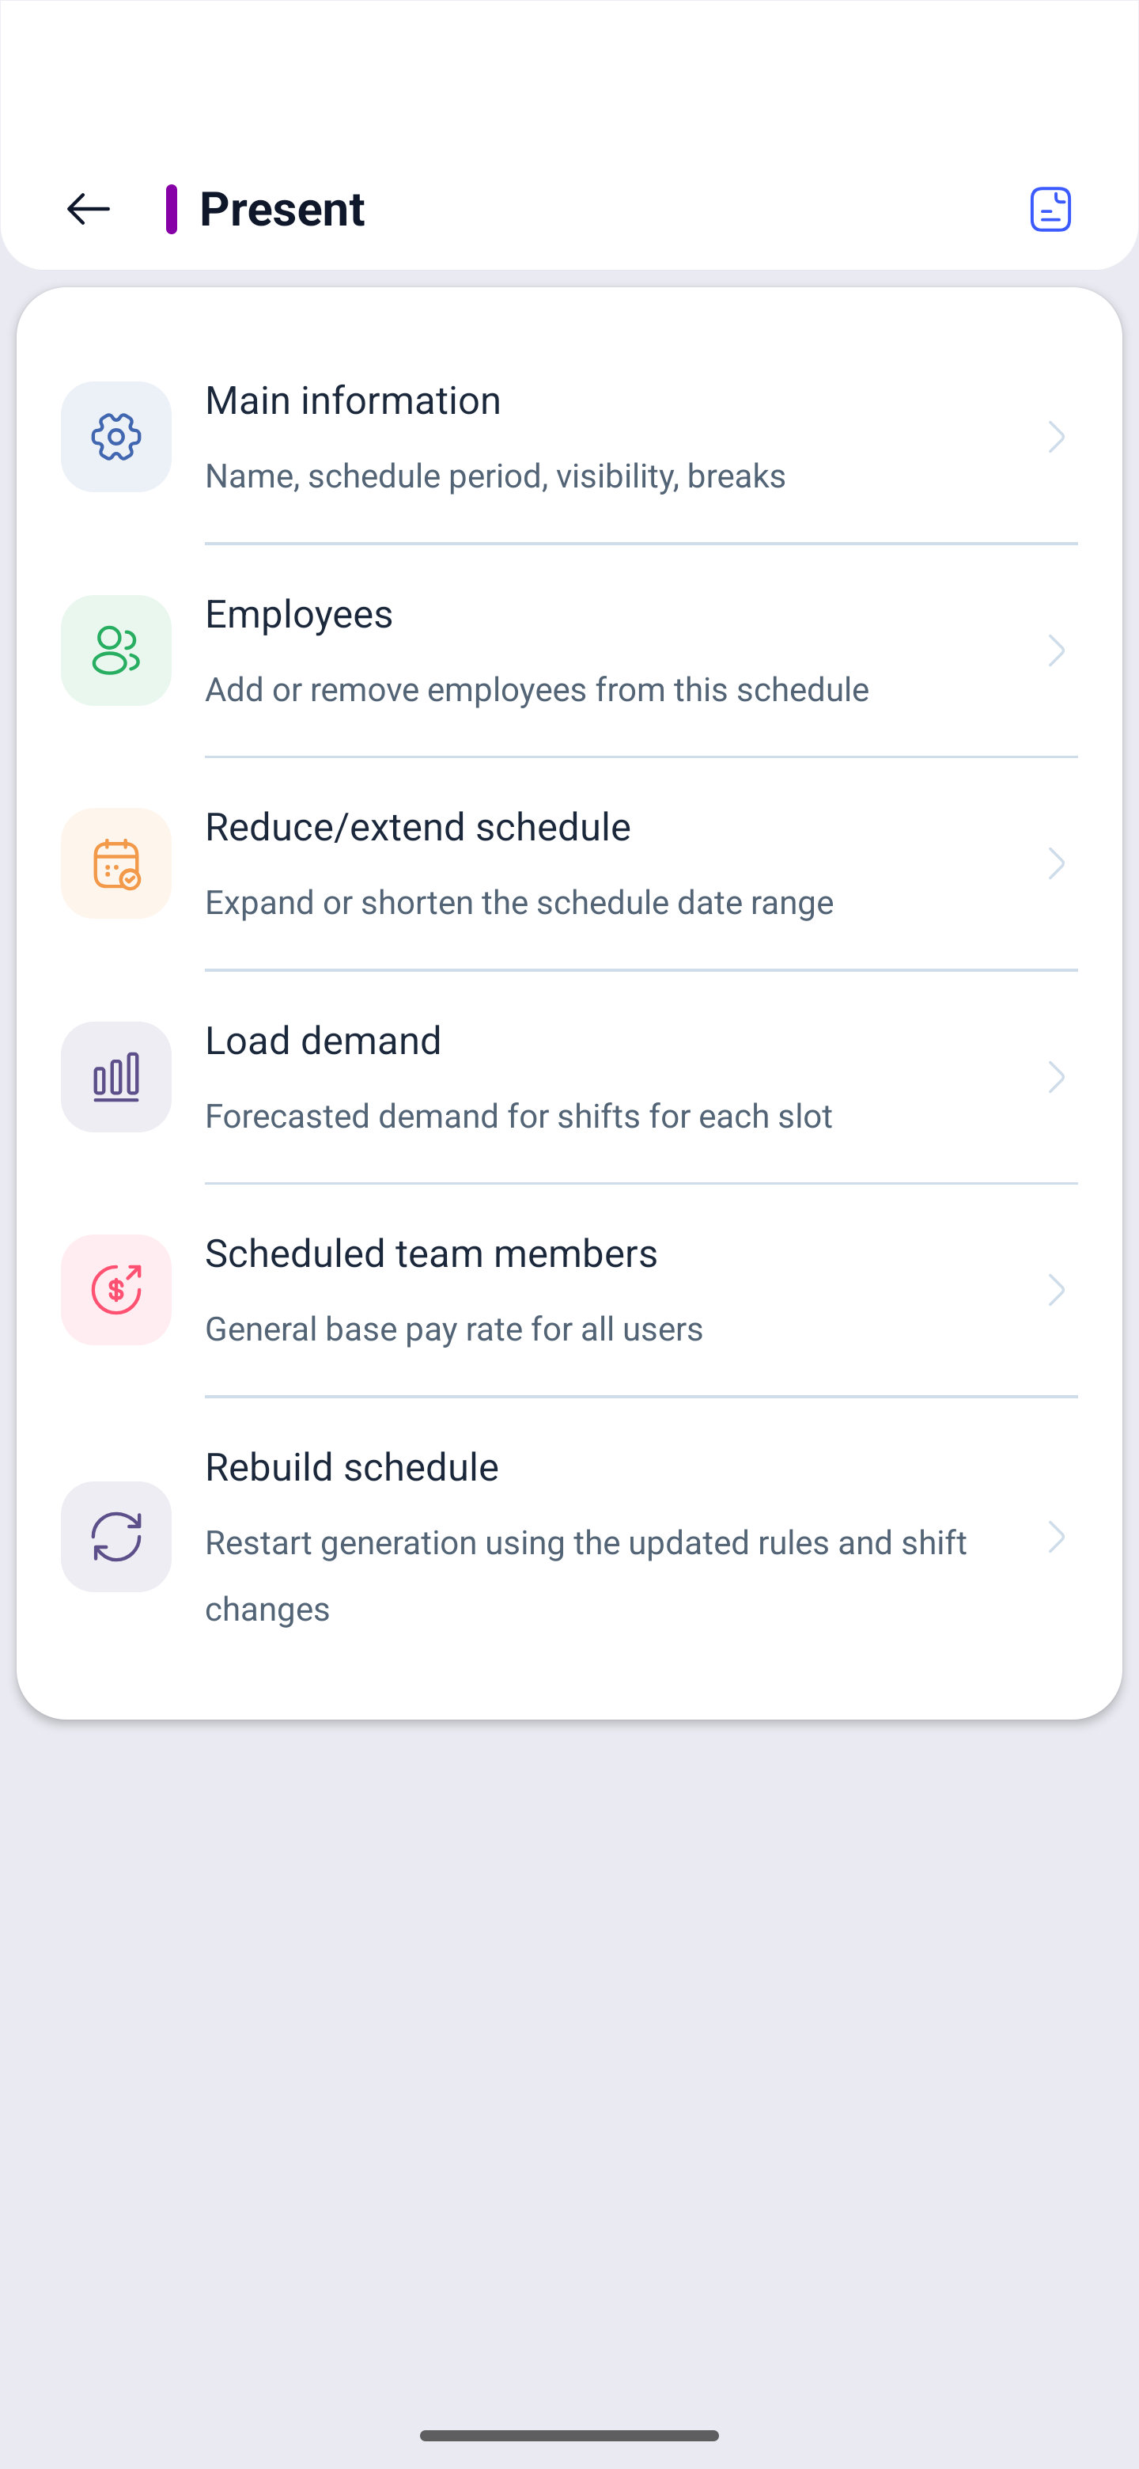Tap the green employees people icon
This screenshot has height=2469, width=1139.
116,650
